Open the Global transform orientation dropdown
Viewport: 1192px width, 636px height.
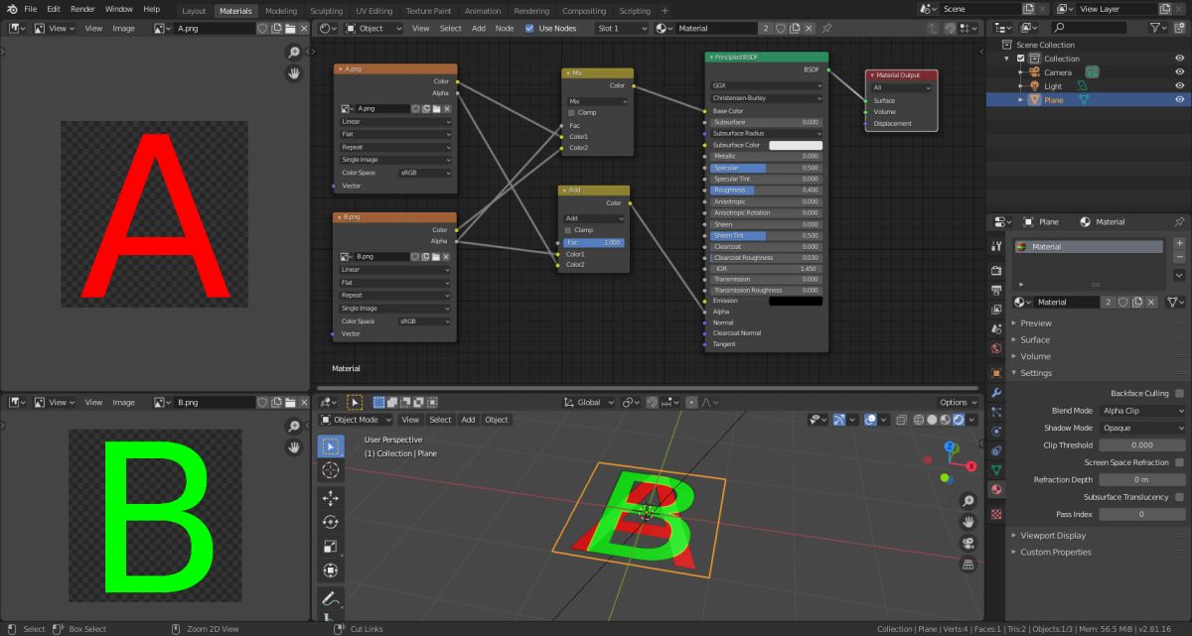588,402
